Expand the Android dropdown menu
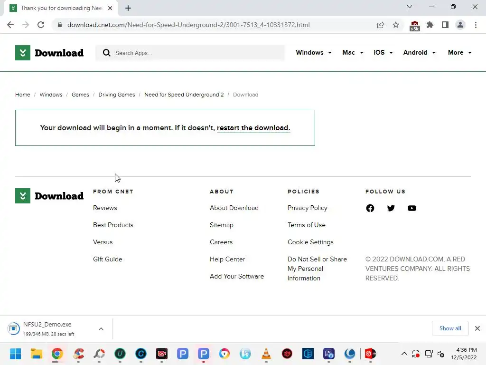486x365 pixels. [420, 52]
